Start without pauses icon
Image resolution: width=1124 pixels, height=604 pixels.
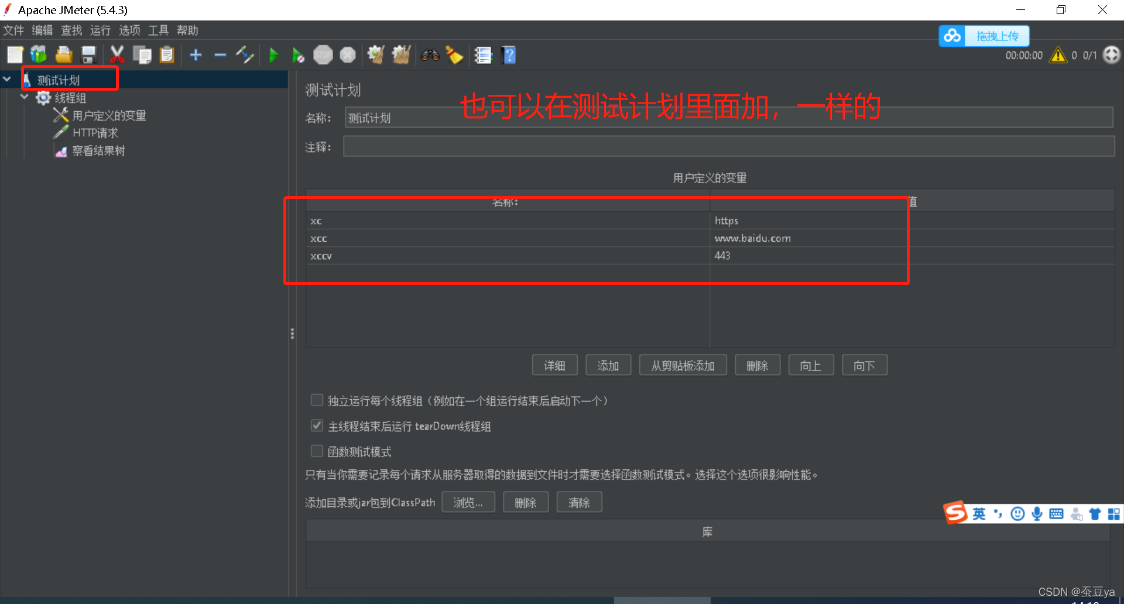(298, 55)
